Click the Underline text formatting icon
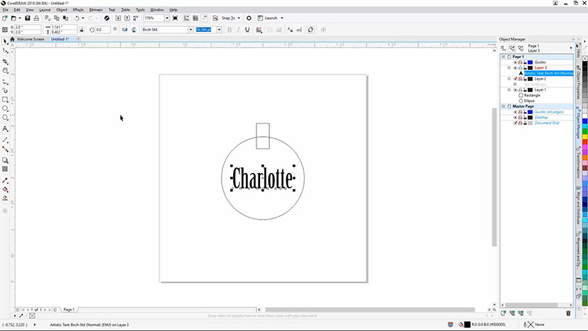Viewport: 588px width, 331px height. tap(248, 30)
